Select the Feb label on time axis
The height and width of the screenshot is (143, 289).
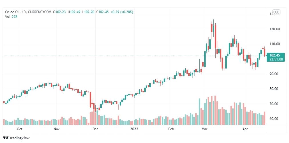[x=171, y=129]
